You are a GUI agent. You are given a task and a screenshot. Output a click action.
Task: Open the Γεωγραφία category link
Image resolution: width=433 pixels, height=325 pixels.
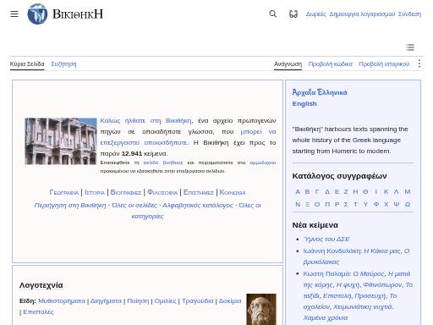[x=64, y=192]
